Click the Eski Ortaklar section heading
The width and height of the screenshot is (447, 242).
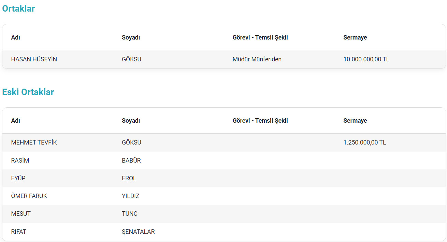point(28,92)
